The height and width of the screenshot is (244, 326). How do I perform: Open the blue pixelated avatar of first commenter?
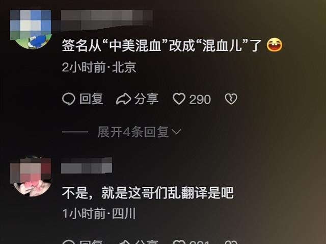31,29
